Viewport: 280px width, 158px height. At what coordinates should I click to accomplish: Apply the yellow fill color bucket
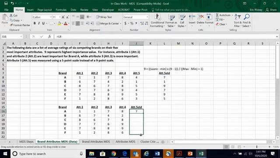click(x=59, y=23)
